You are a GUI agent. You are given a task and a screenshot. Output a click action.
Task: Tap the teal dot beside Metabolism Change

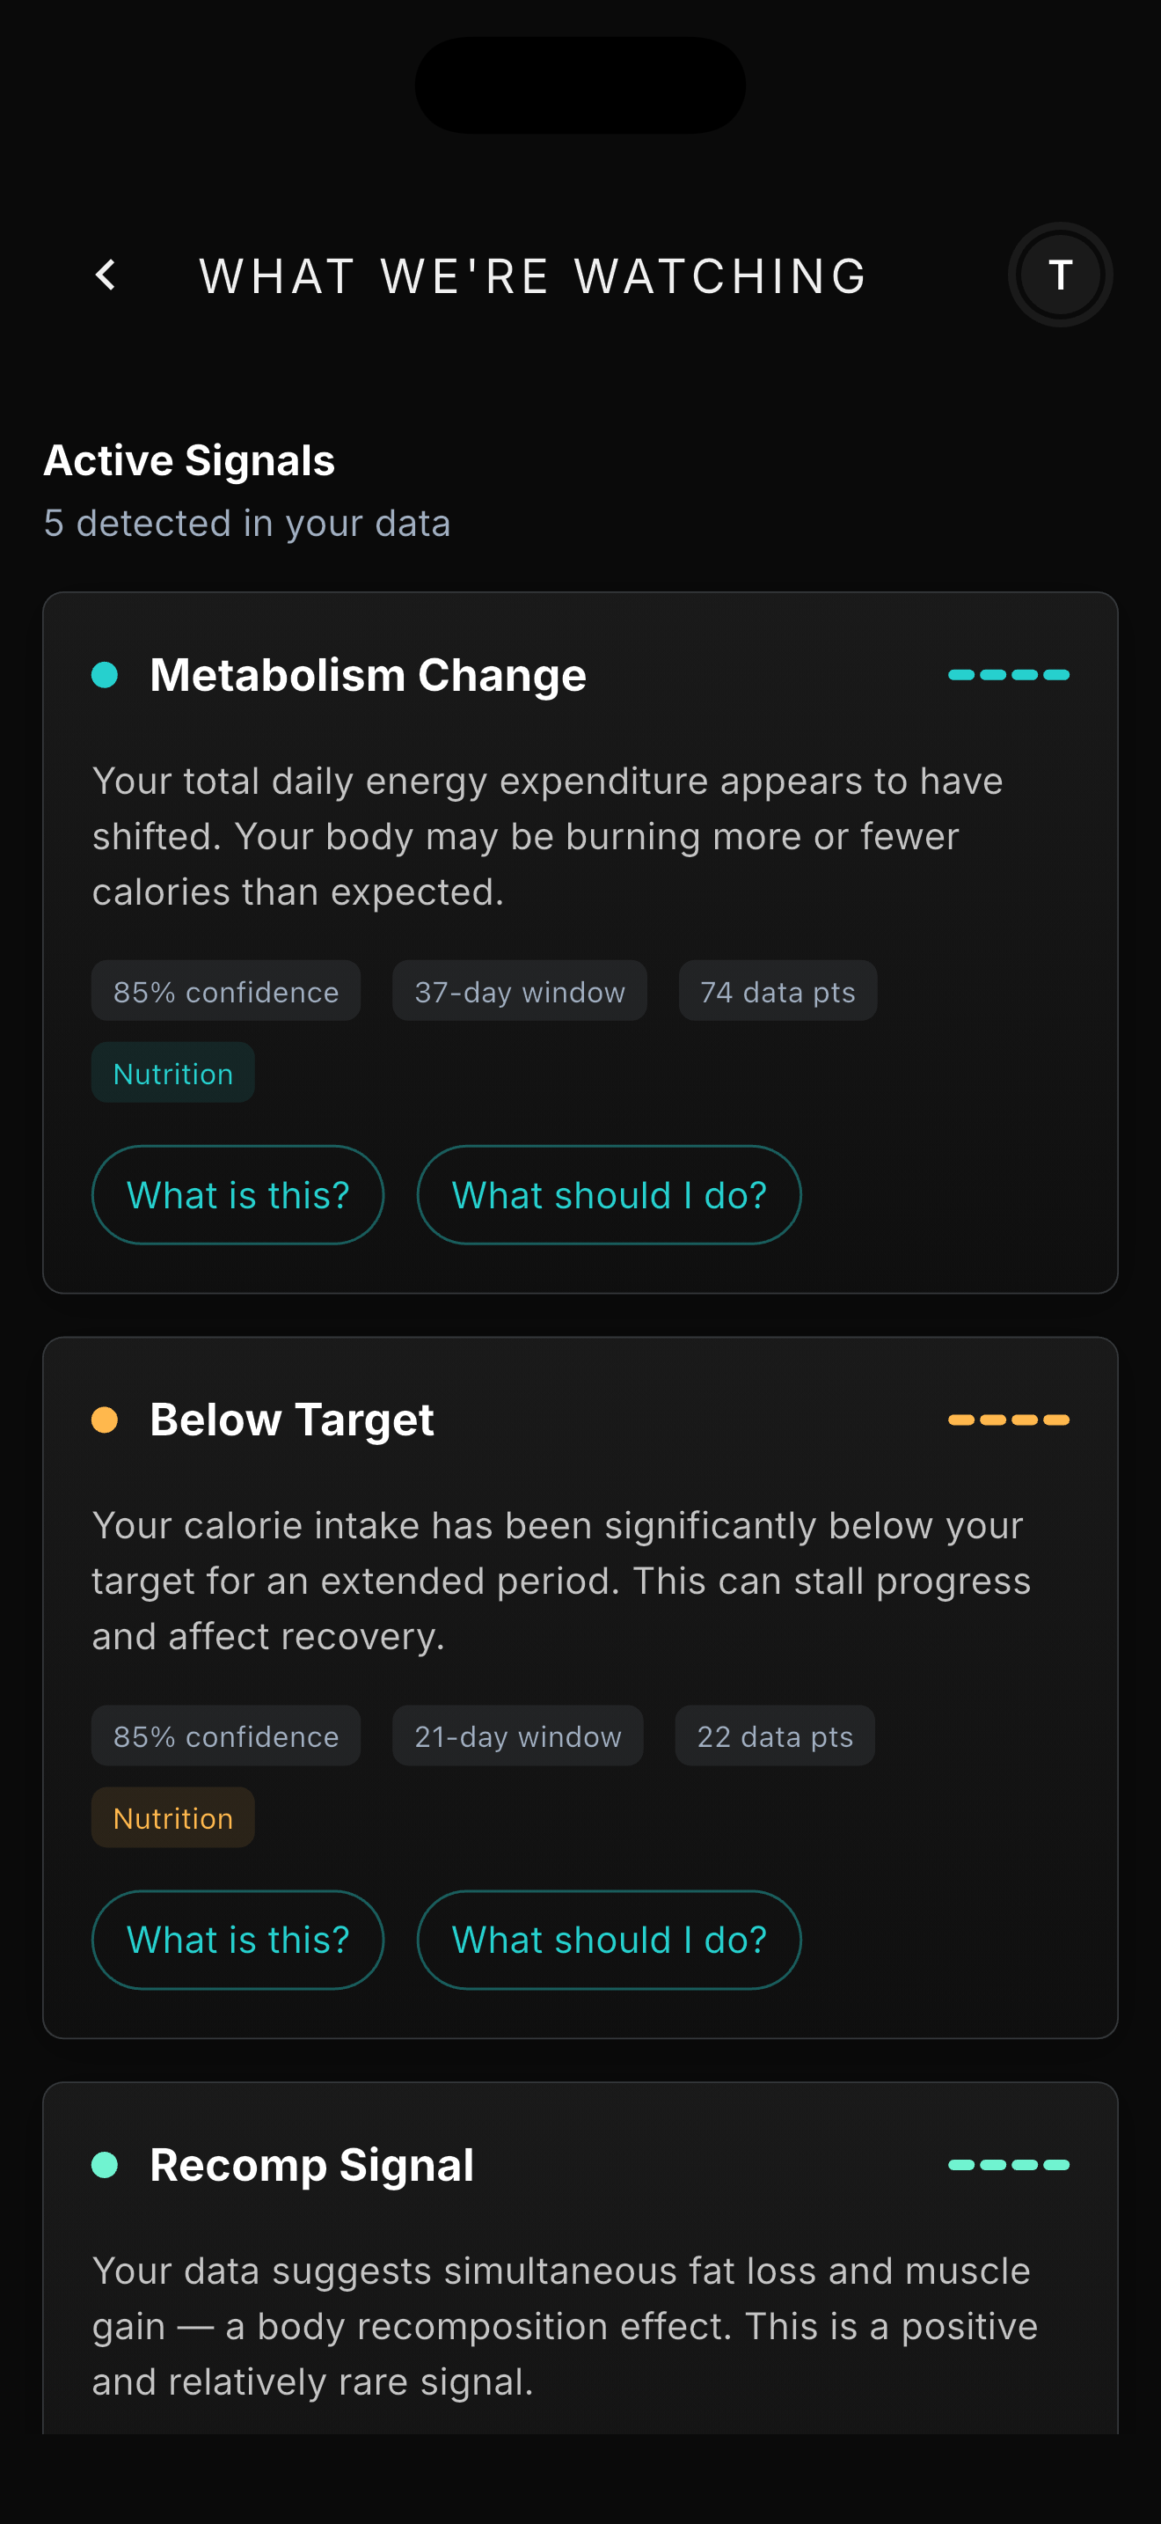[x=105, y=675]
